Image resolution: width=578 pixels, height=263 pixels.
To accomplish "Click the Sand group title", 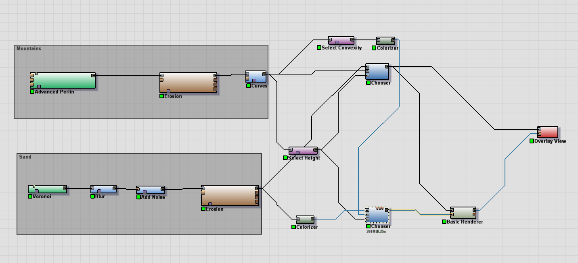I will pyautogui.click(x=25, y=157).
